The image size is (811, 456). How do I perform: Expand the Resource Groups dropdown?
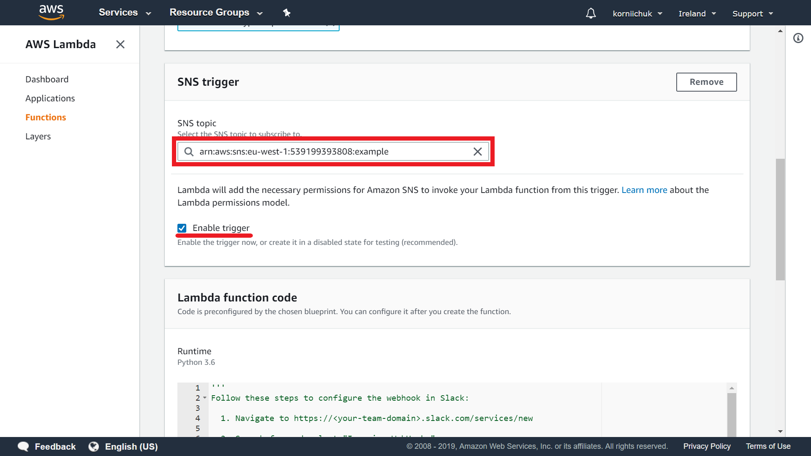(216, 13)
